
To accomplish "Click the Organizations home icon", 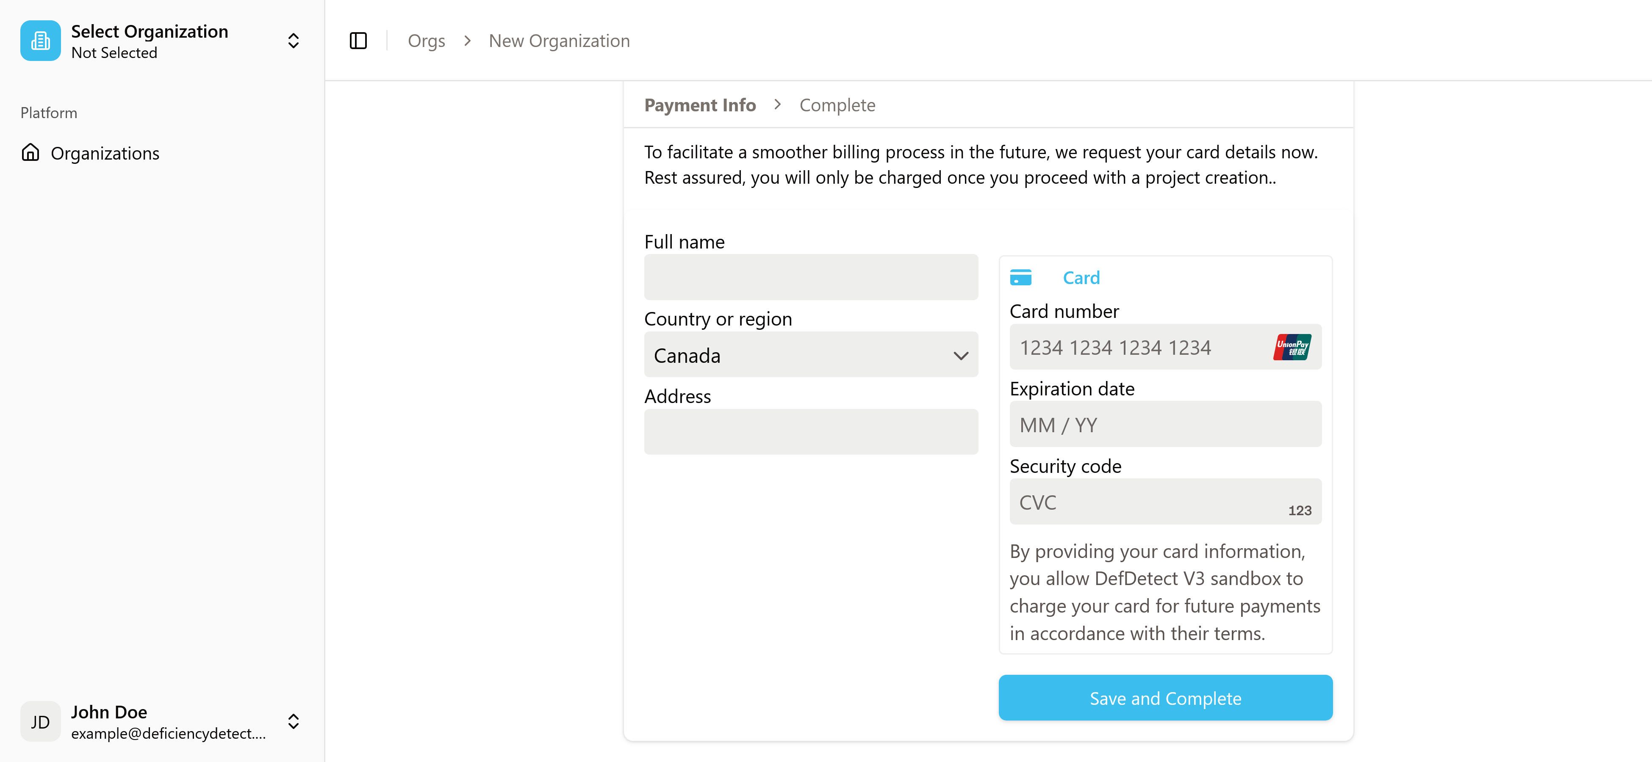I will (30, 152).
